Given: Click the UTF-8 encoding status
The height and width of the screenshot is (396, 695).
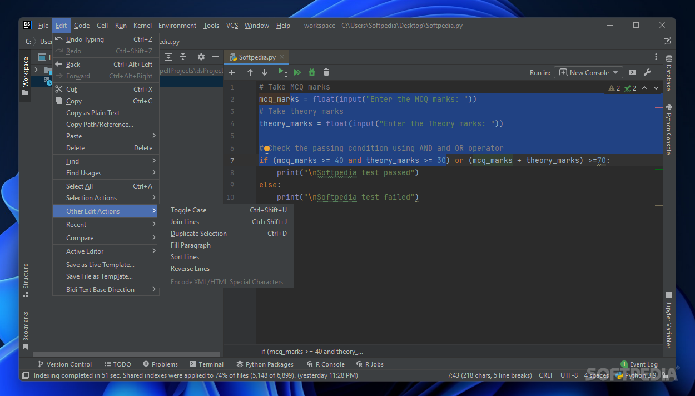Looking at the screenshot, I should [569, 375].
